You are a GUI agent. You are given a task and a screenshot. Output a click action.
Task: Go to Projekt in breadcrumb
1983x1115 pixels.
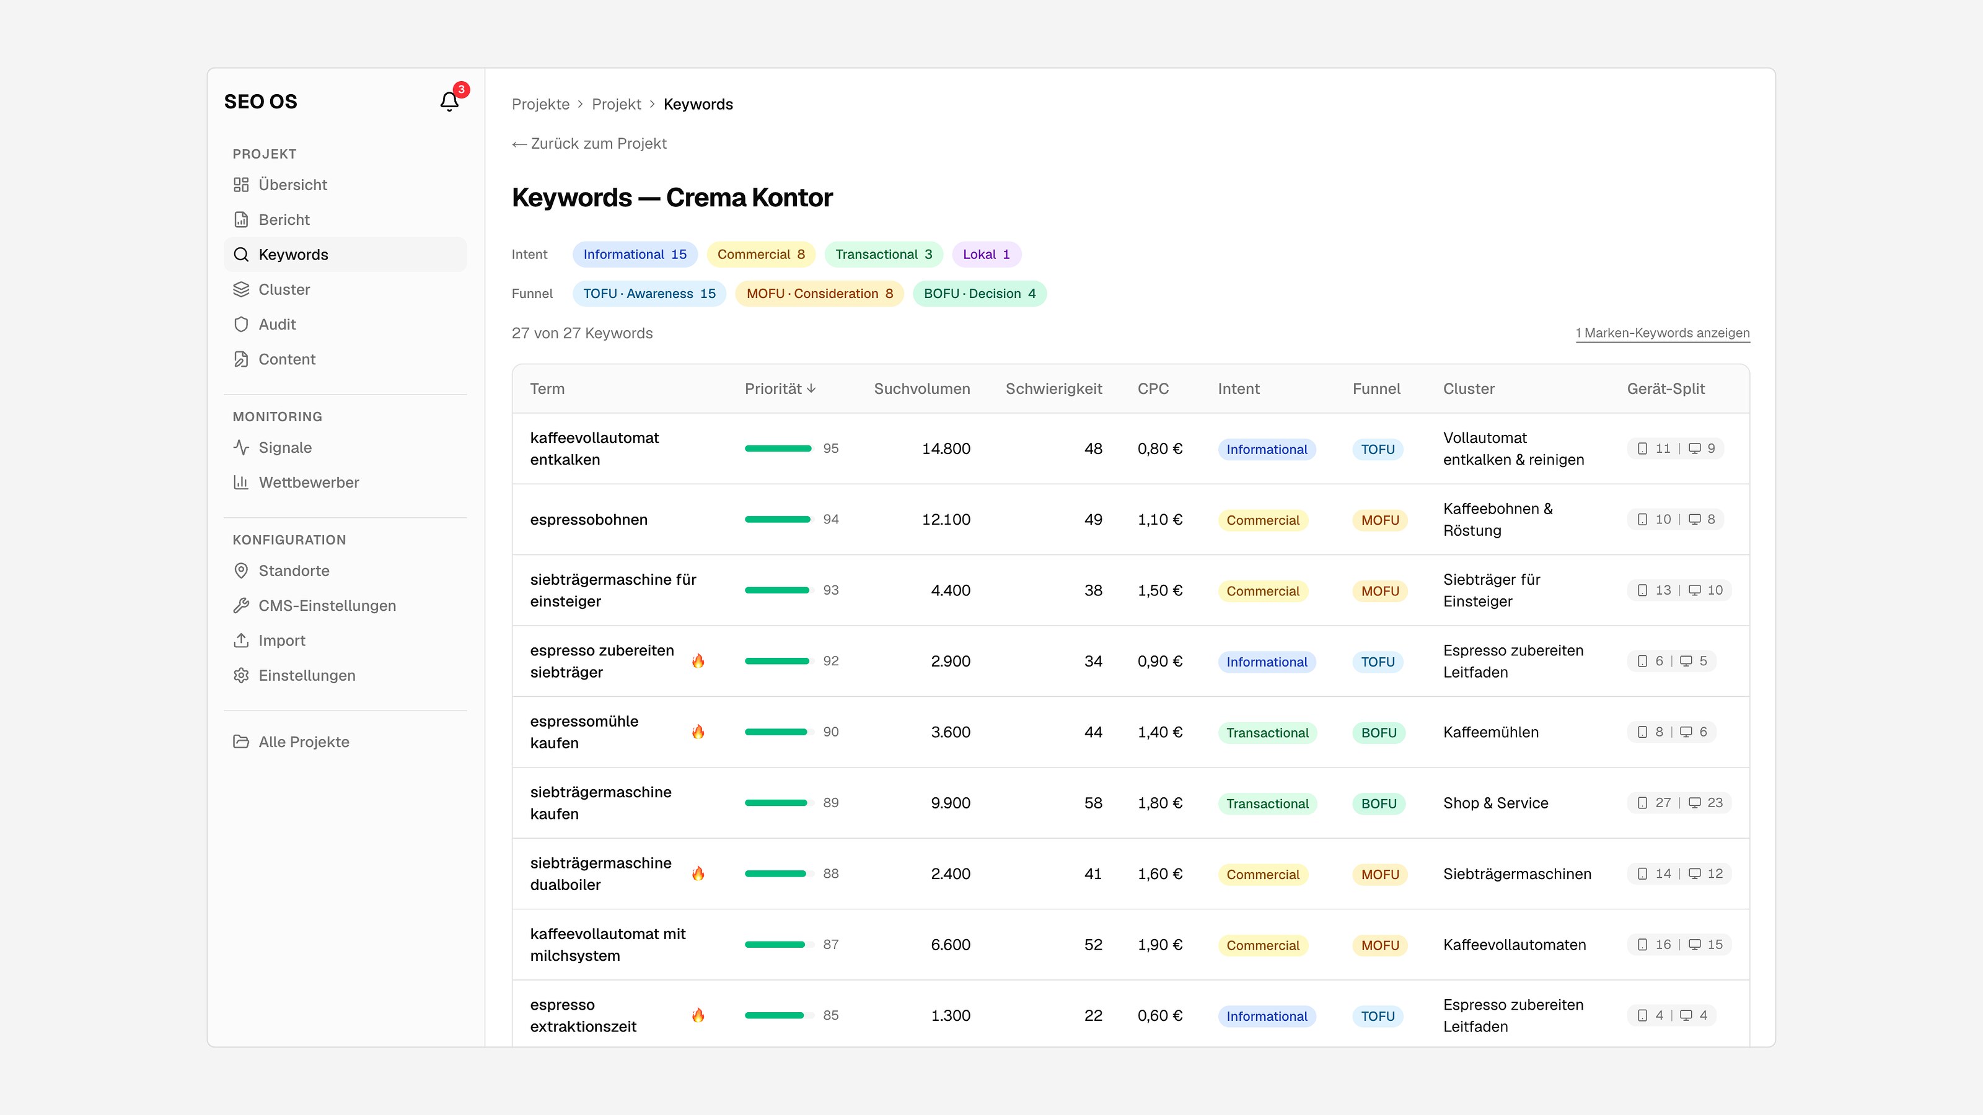pos(616,105)
